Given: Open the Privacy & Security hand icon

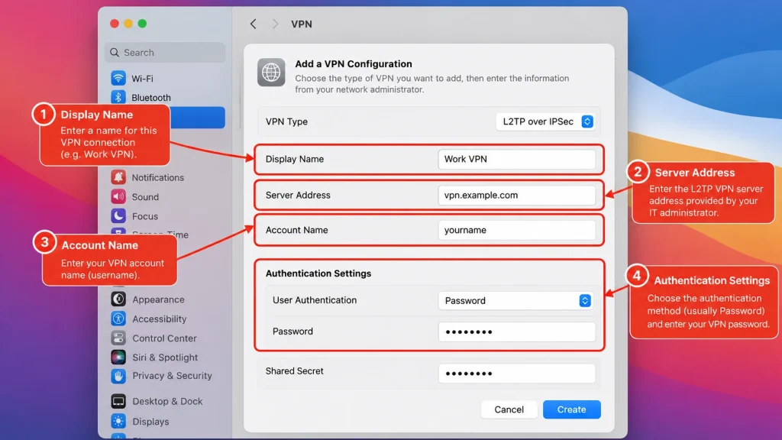Looking at the screenshot, I should tap(118, 376).
